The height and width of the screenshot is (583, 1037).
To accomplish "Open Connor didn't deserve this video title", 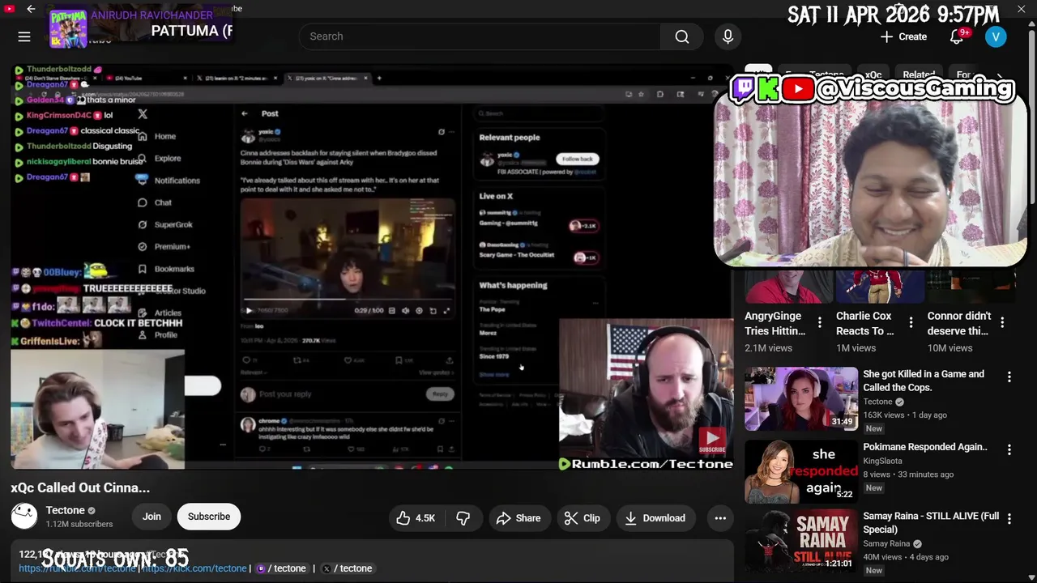I will [959, 323].
